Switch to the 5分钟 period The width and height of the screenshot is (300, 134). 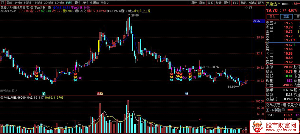pyautogui.click(x=27, y=3)
